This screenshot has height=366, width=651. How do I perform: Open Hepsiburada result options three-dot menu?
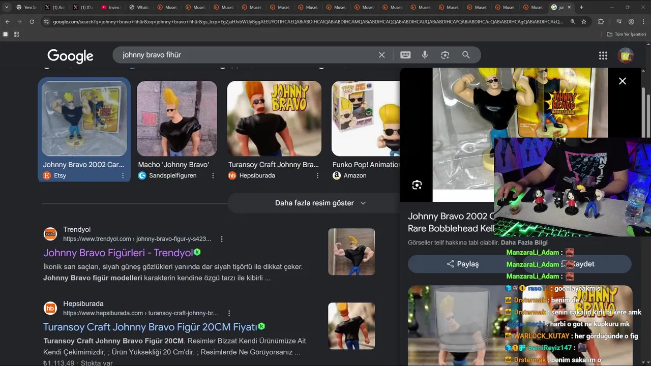coord(229,313)
